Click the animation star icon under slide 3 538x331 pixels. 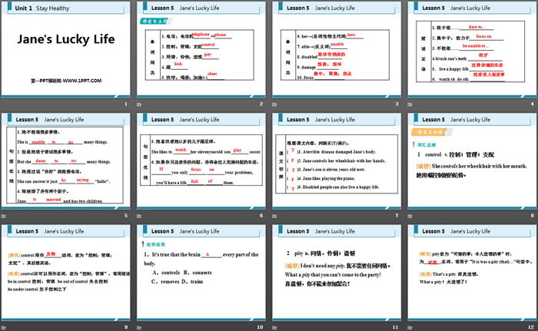click(x=274, y=104)
